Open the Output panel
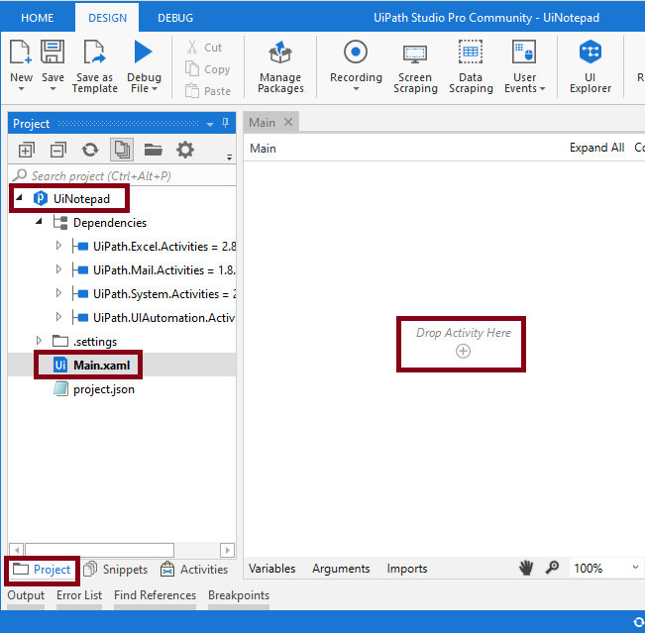Screen dimensions: 645x634 (x=26, y=595)
